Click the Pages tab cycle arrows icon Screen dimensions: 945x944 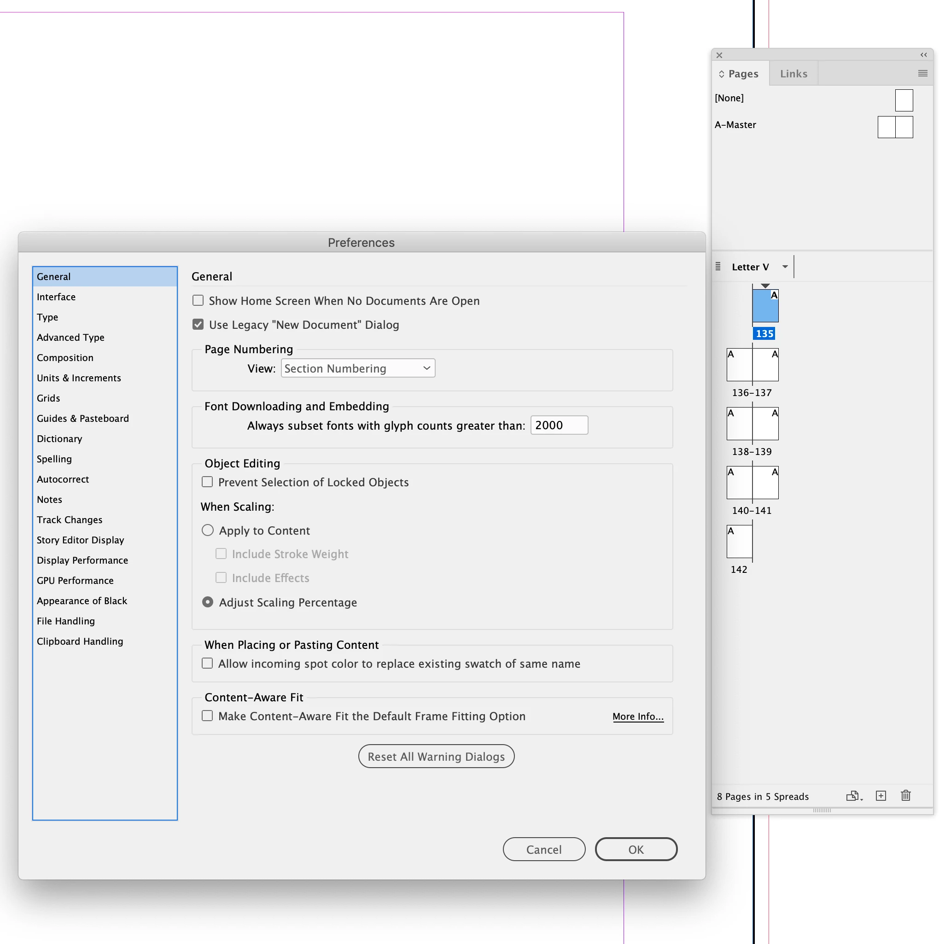[x=722, y=74]
